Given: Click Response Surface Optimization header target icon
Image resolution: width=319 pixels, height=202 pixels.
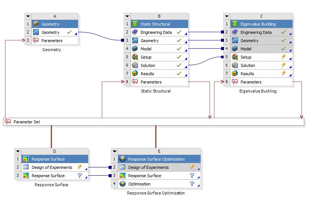Looking at the screenshot, I should (x=123, y=159).
